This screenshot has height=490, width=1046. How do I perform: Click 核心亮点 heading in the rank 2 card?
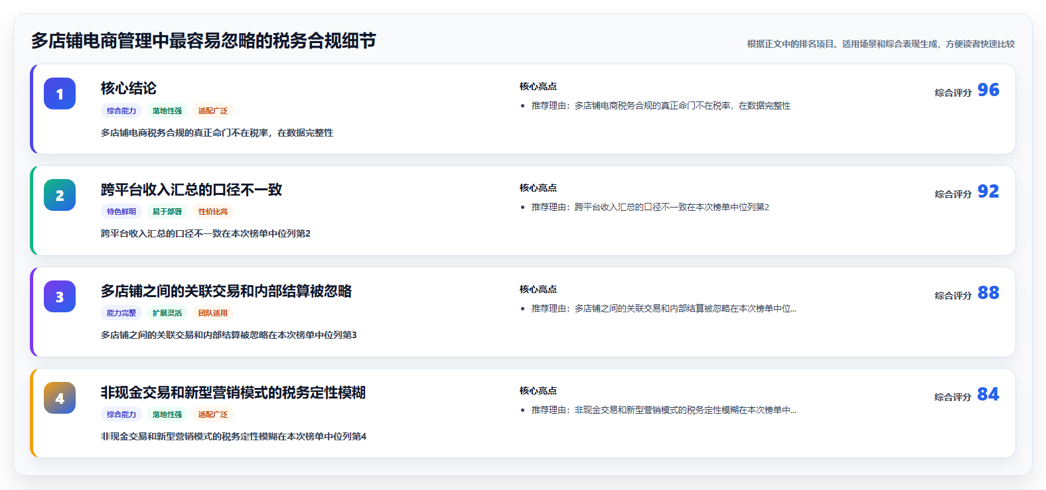click(x=538, y=188)
